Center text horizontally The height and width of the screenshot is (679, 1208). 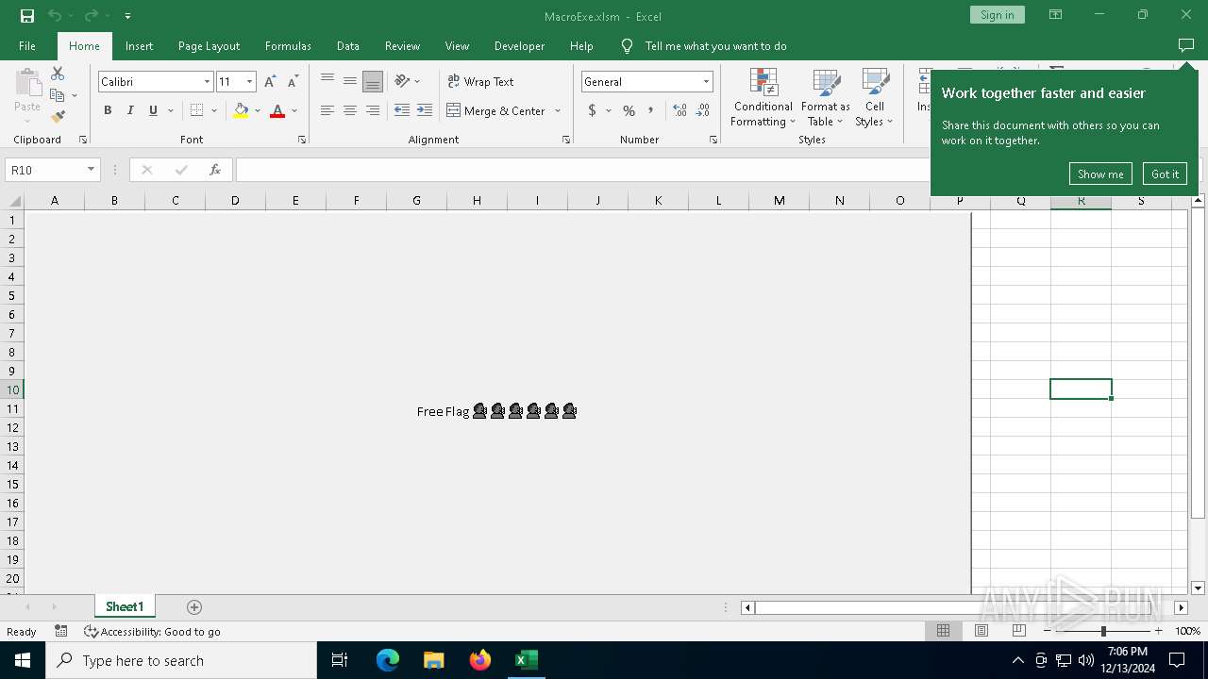pos(350,111)
